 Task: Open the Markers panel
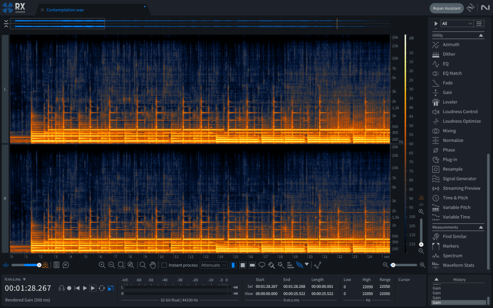pos(451,246)
